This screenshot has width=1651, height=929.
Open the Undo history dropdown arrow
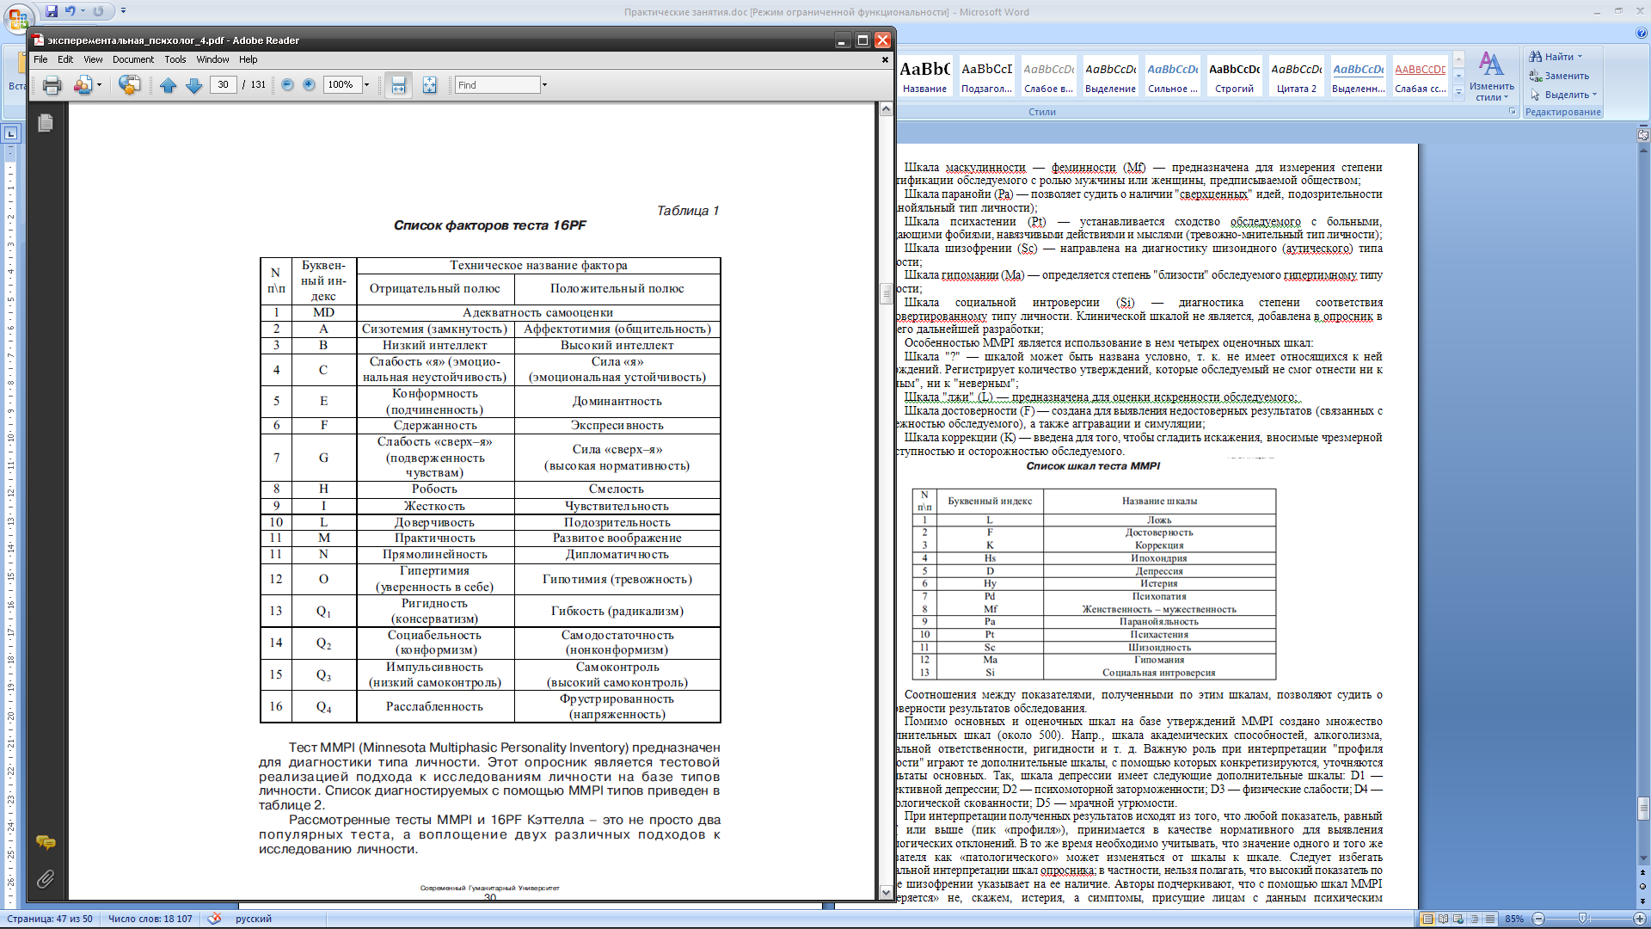point(83,11)
